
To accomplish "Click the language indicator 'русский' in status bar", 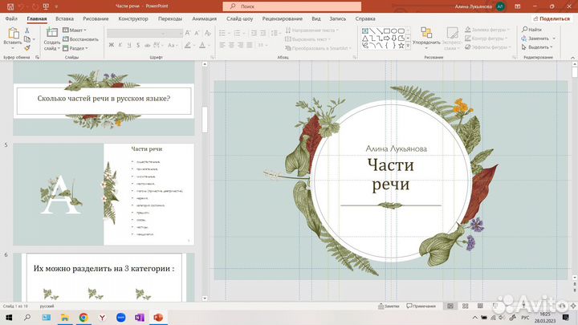I will [x=47, y=307].
